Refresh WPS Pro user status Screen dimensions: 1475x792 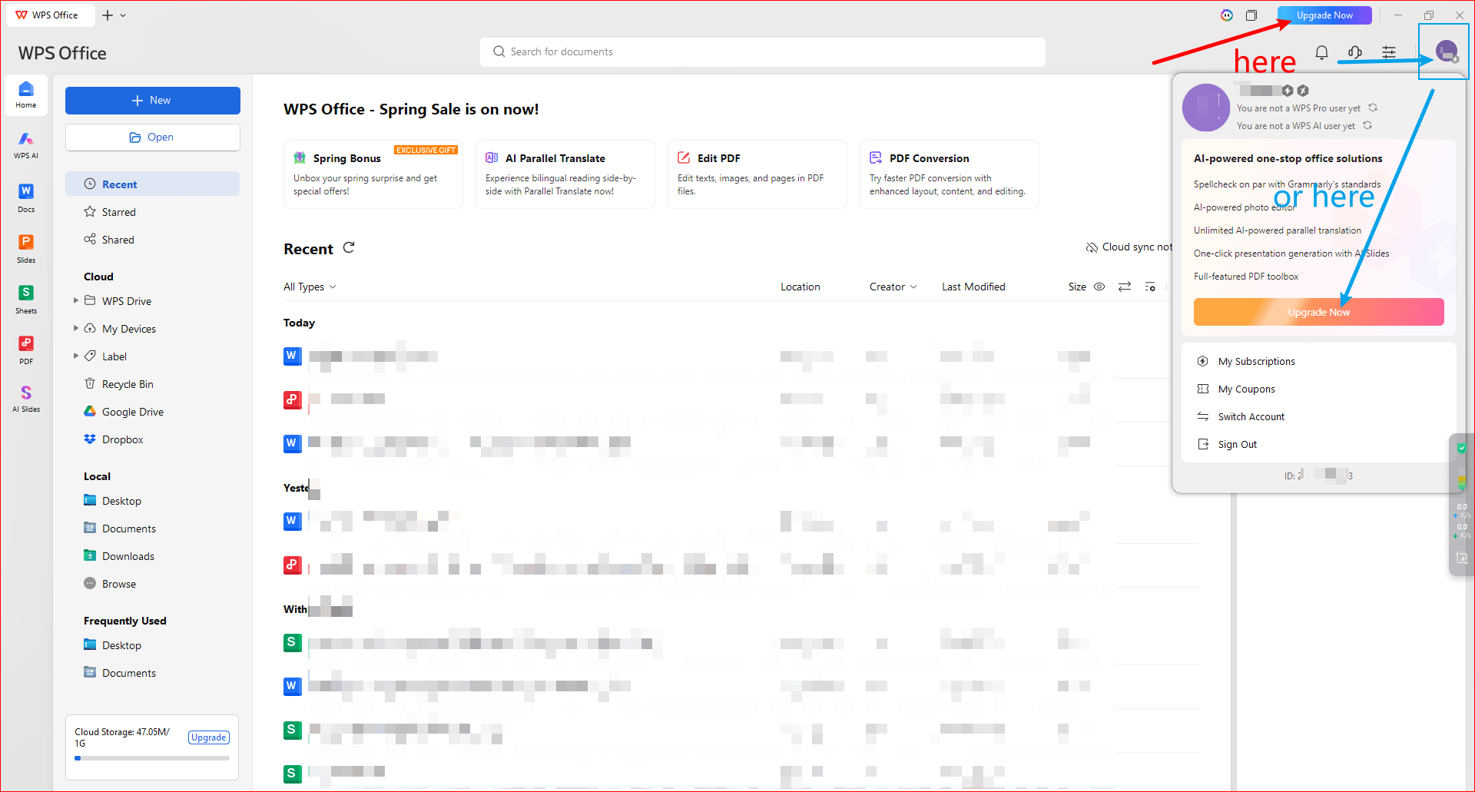click(1373, 108)
